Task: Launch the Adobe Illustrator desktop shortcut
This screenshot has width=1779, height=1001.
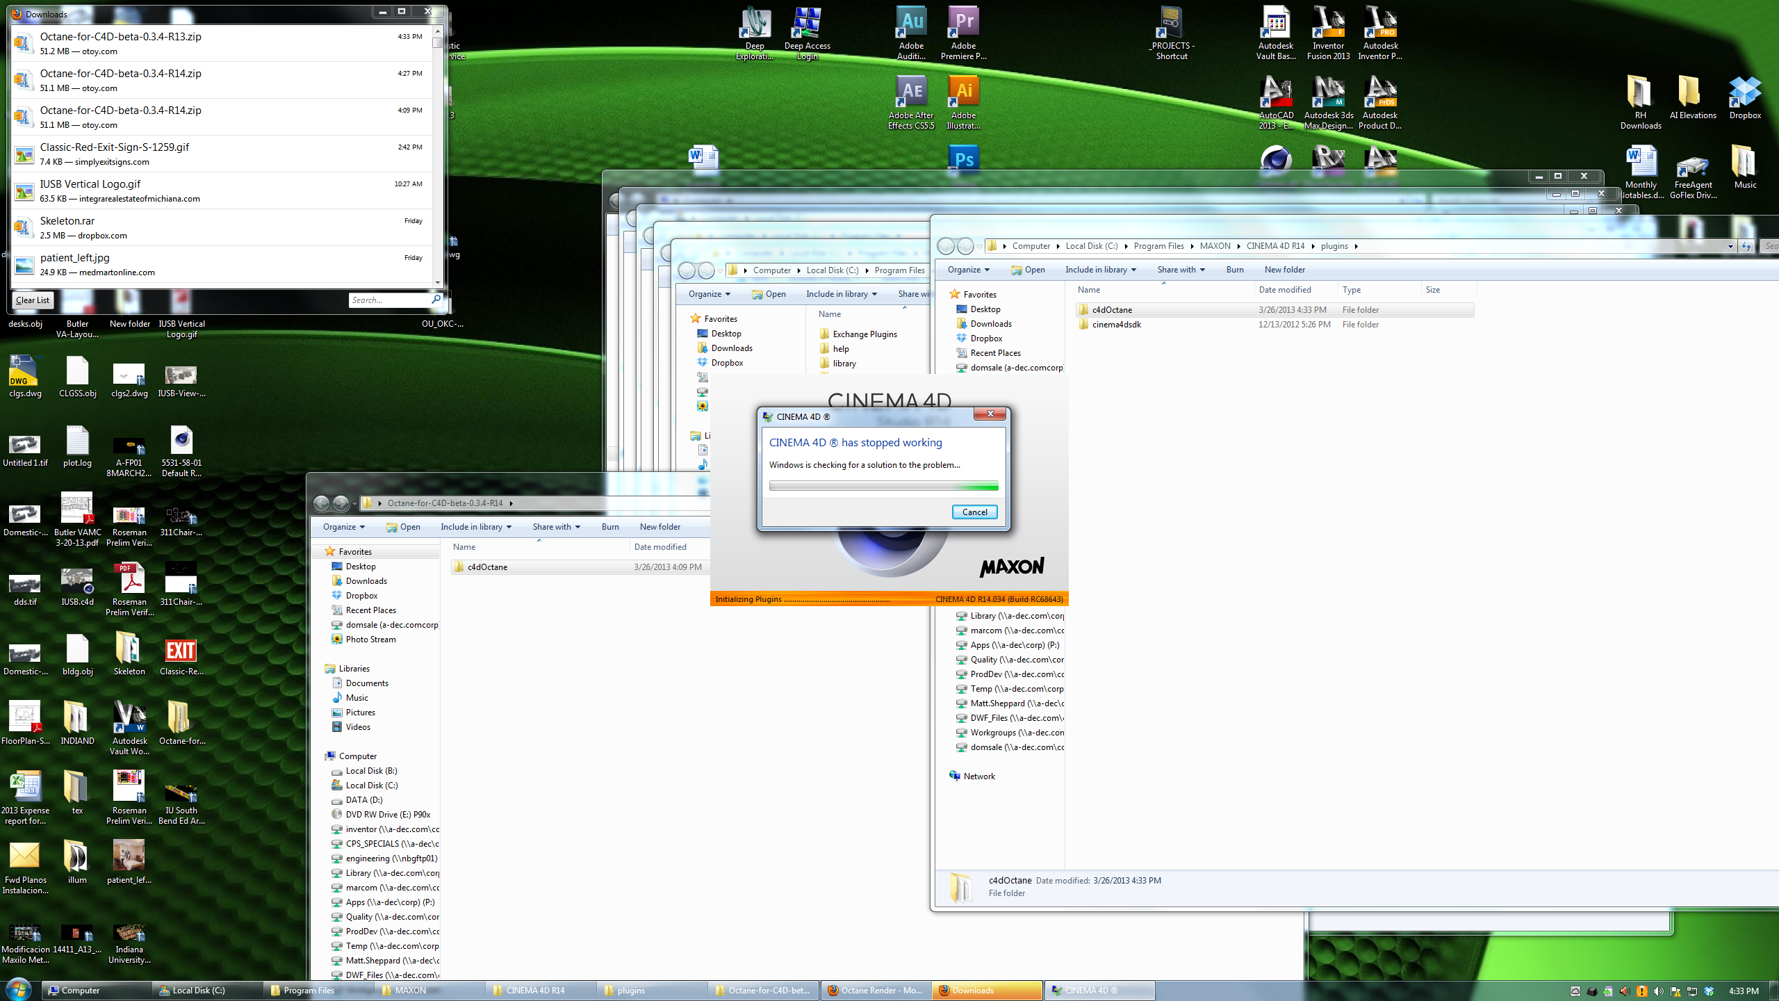Action: (963, 102)
